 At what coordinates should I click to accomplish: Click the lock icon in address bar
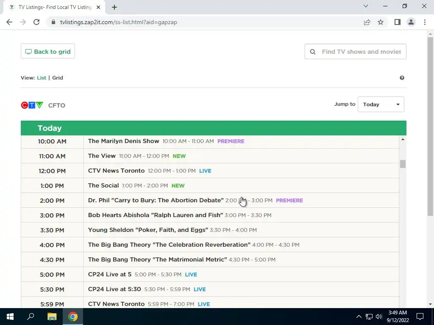coord(53,22)
